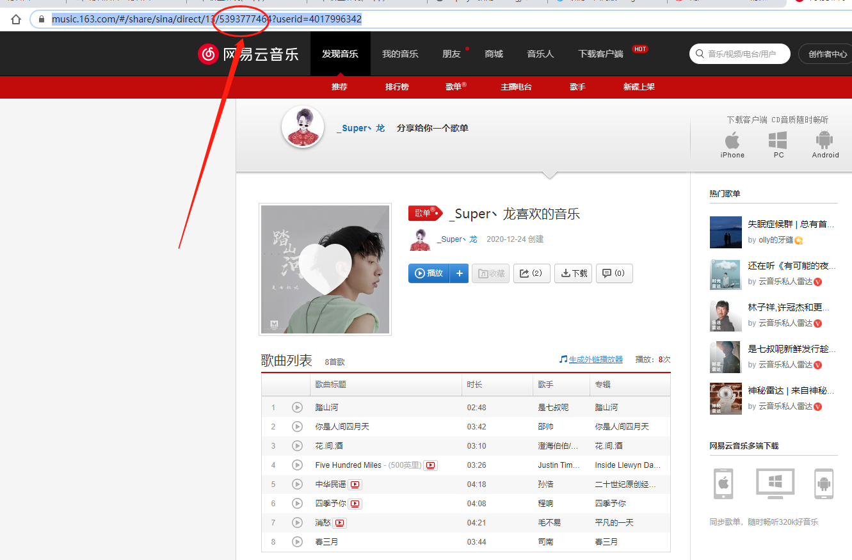852x560 pixels.
Task: Click the 创作者中心 button
Action: pos(826,54)
